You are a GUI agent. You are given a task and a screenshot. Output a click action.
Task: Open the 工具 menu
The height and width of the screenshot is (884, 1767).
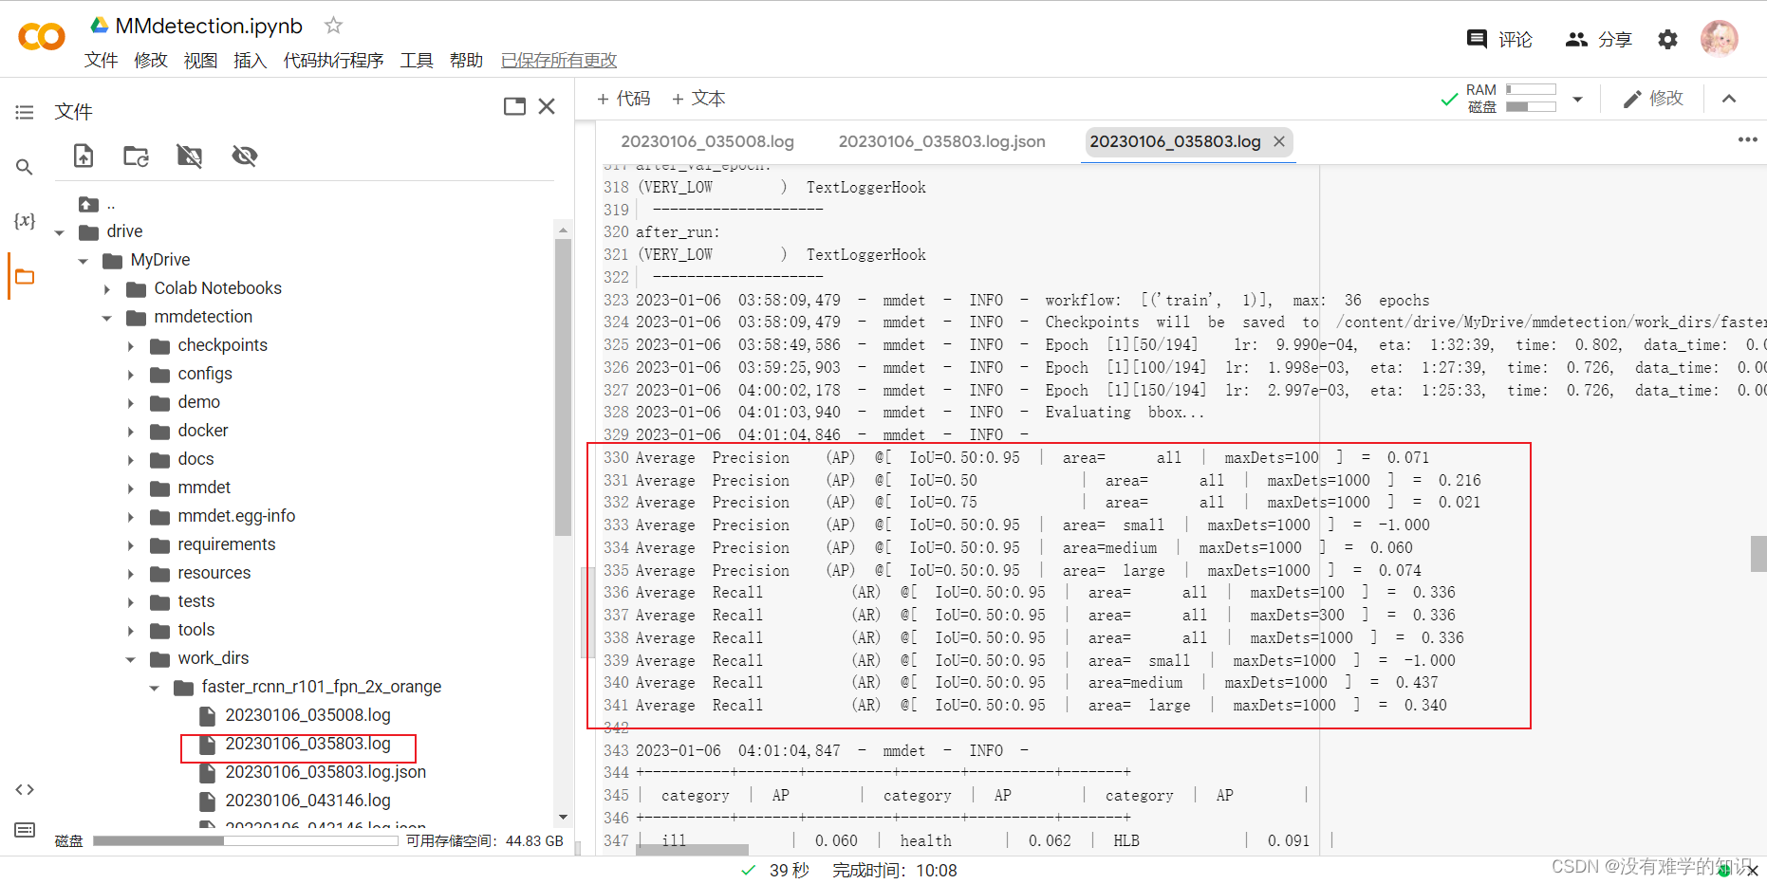(417, 61)
